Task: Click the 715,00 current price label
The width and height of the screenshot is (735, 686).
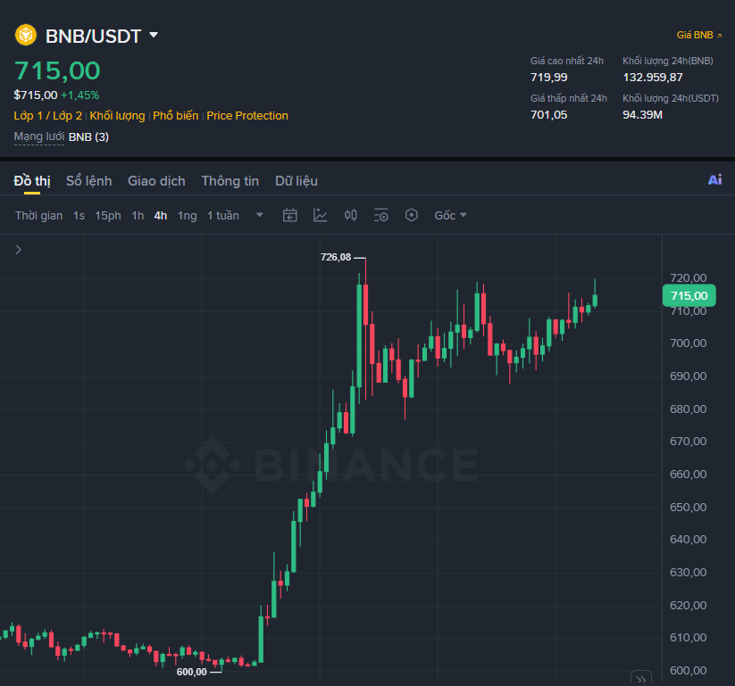Action: pos(689,295)
